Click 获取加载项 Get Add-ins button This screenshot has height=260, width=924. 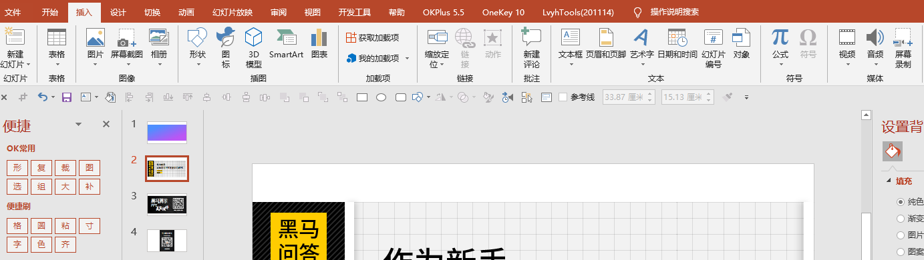(373, 37)
